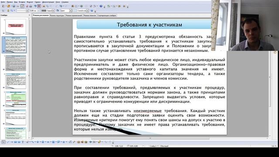Click the Open file icon
Image resolution: width=279 pixels, height=157 pixels.
click(9, 6)
